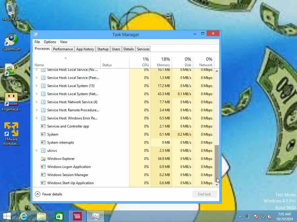
Task: Click the End task button
Action: click(x=204, y=194)
